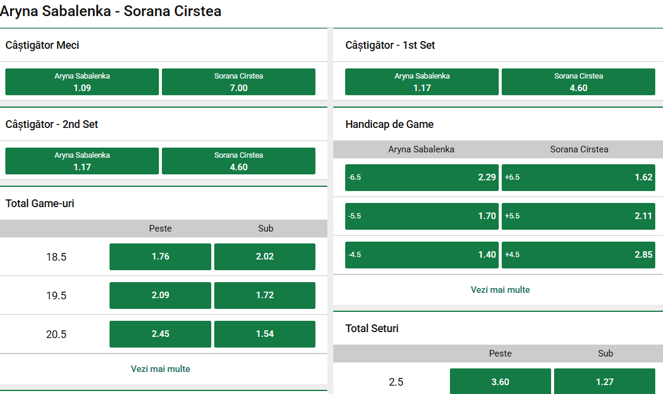Select Sabalenka -5.5 handicap at 1.70

click(x=421, y=216)
